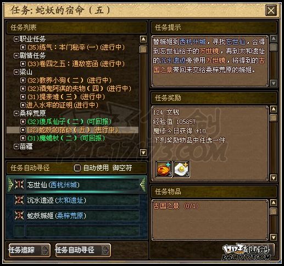The height and width of the screenshot is (266, 284).
Task: Click square marker beside 练气：本门秘辛 quest
Action: tap(23, 47)
